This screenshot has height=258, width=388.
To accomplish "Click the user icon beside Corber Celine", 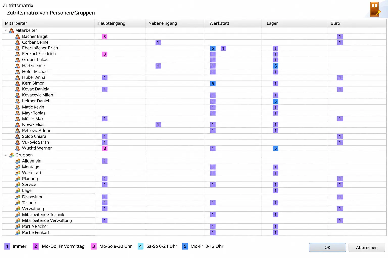I will 18,42.
